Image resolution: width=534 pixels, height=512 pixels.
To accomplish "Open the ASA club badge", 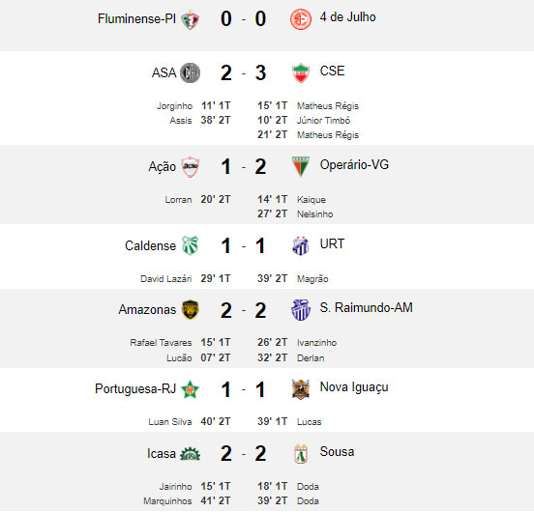I will coord(190,72).
